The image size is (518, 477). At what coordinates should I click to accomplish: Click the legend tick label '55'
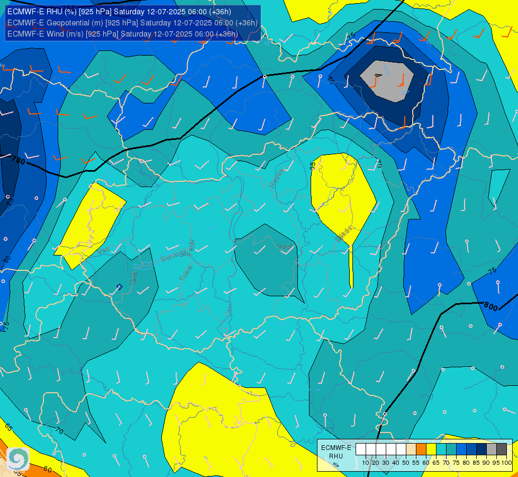click(x=416, y=463)
